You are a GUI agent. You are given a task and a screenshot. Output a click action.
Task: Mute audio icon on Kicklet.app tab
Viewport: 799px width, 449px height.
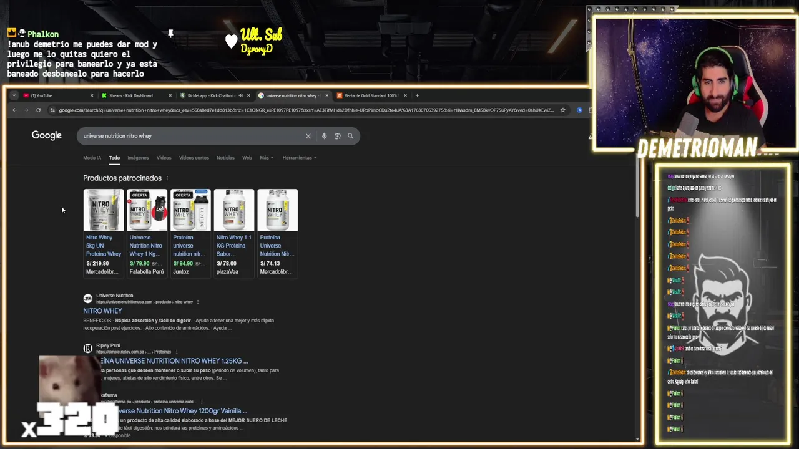pos(240,95)
